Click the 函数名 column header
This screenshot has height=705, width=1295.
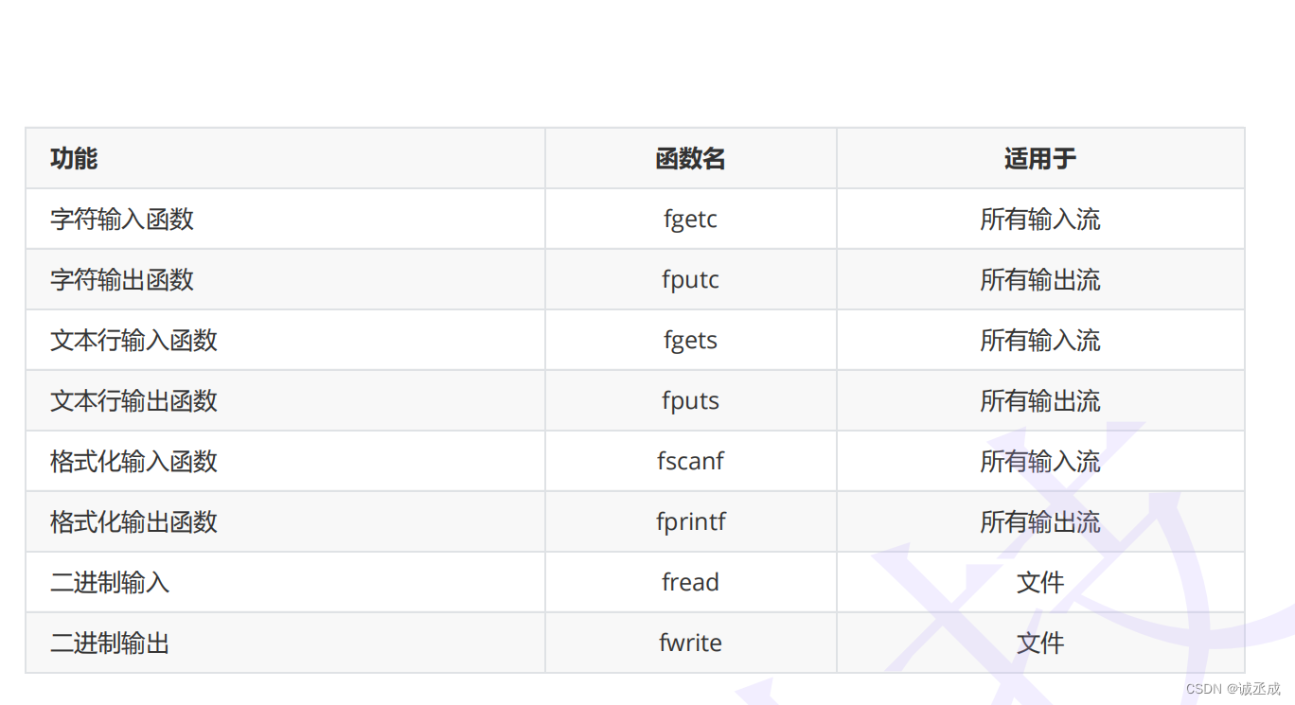[x=690, y=159]
